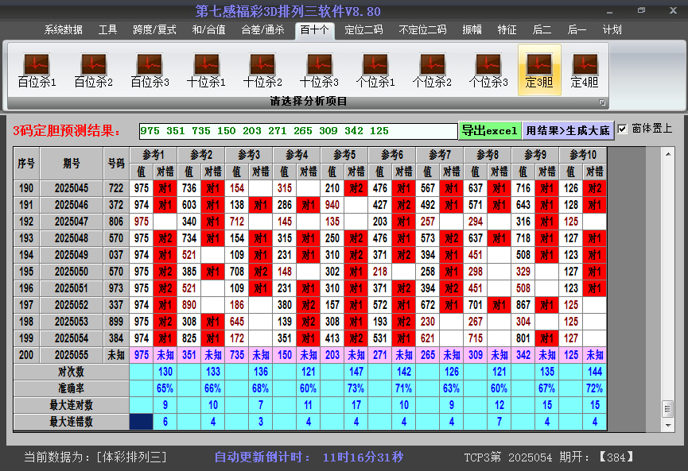The image size is (688, 471).
Task: Open the 个位杀2 analysis
Action: 432,70
